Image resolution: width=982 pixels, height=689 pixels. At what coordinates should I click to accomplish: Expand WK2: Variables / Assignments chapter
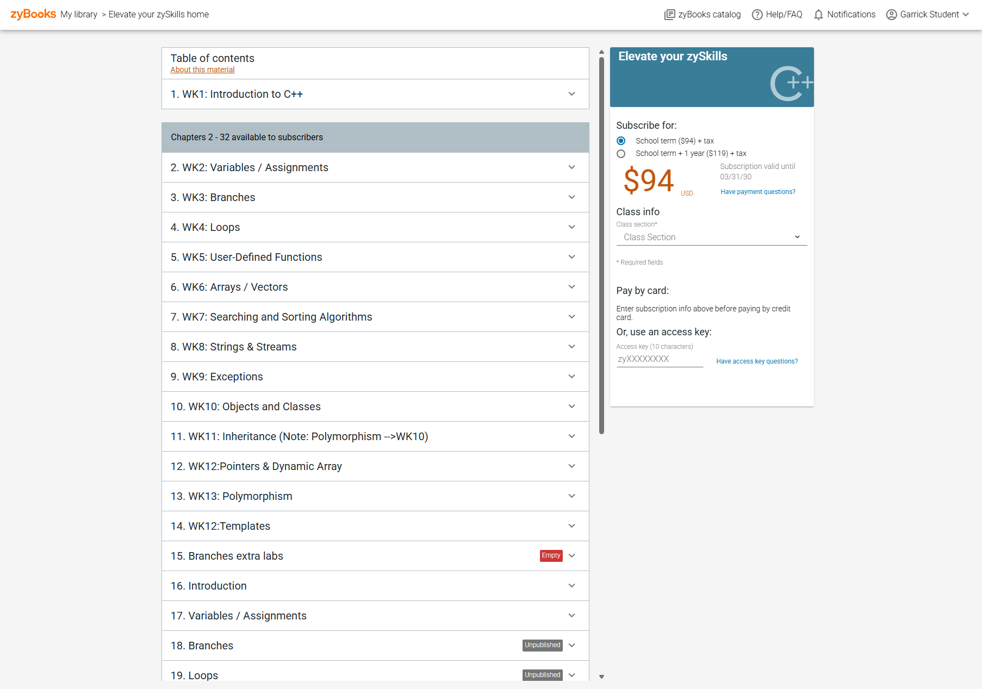375,167
